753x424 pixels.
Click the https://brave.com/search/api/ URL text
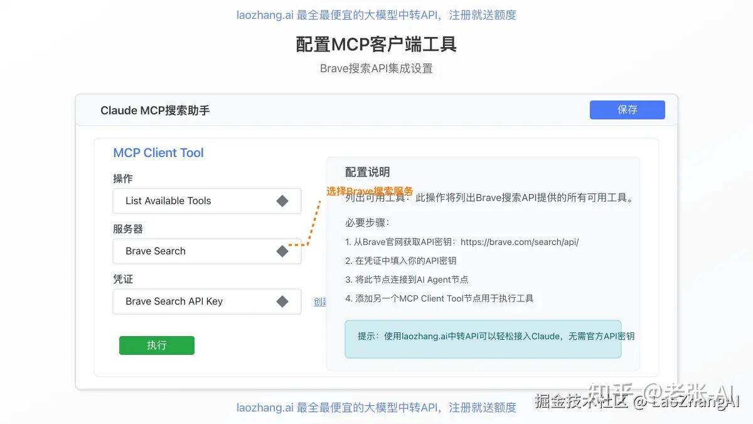(x=520, y=242)
